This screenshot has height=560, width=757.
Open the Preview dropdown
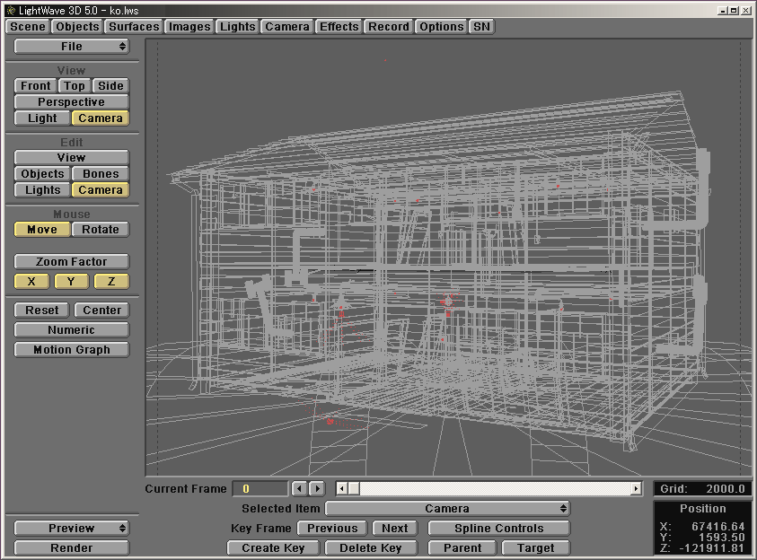point(72,529)
